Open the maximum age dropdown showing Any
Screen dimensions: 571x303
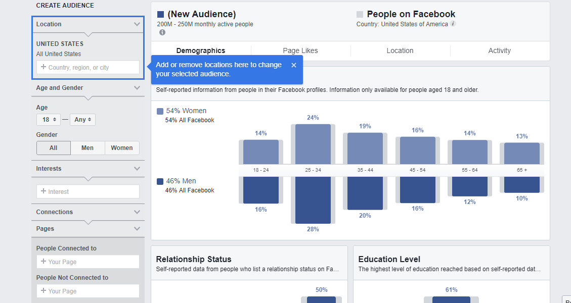[x=82, y=120]
